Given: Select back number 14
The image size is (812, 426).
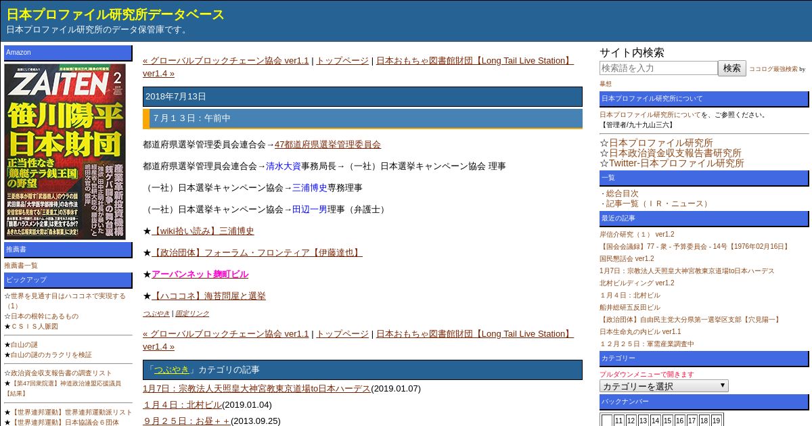Looking at the screenshot, I should (x=655, y=421).
